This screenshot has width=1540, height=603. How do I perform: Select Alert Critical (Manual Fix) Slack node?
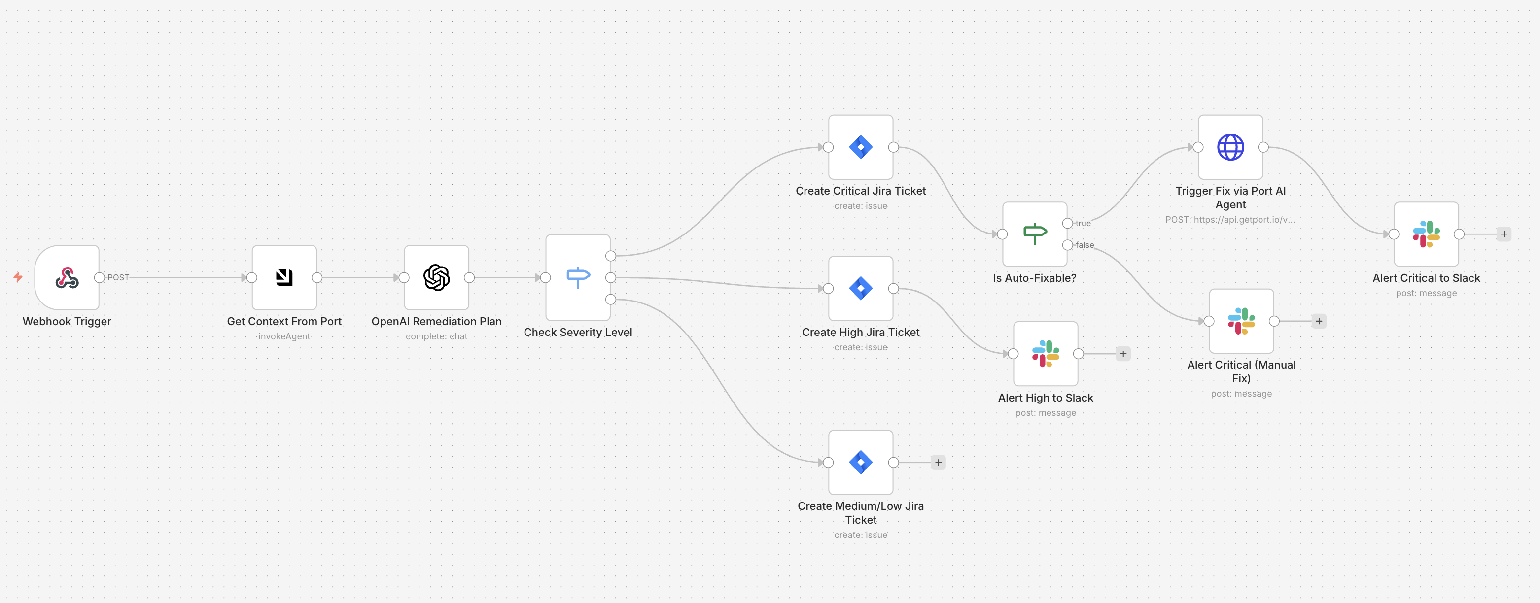click(x=1242, y=321)
